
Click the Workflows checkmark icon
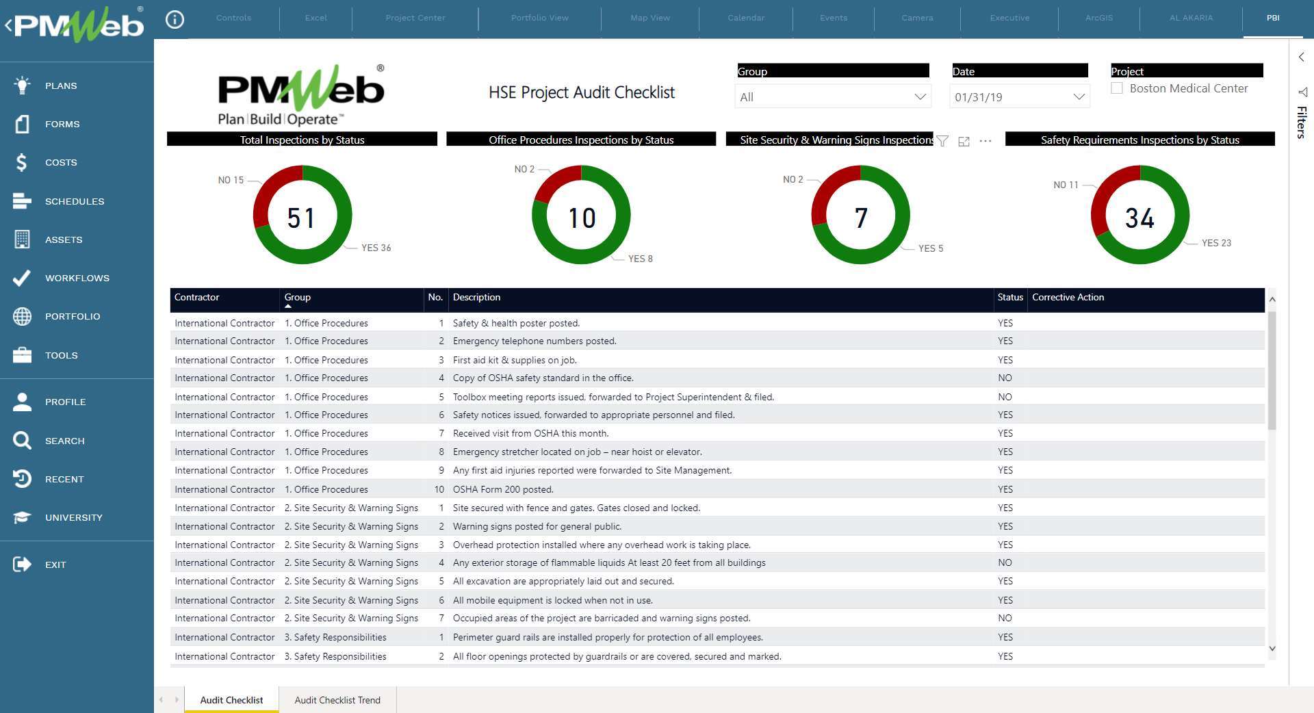[x=22, y=278]
